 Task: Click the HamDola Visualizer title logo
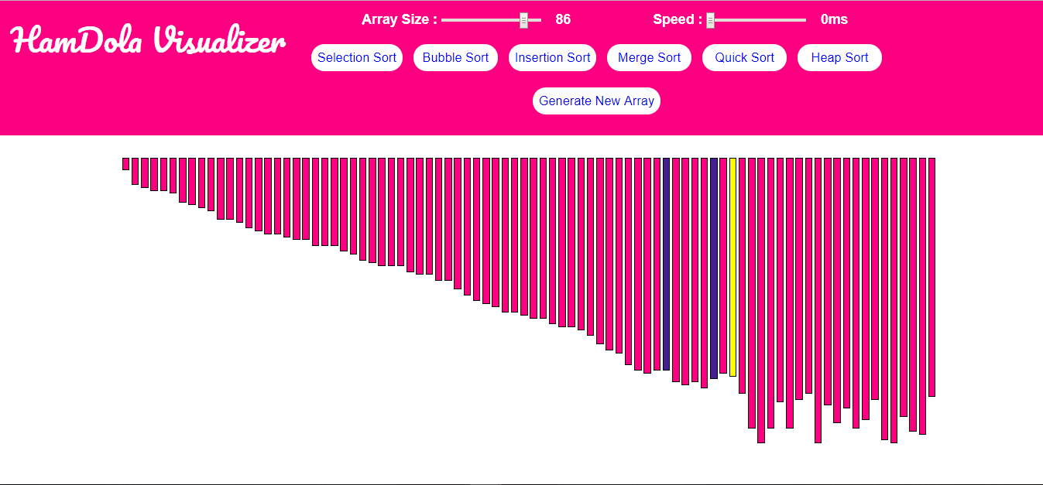coord(148,40)
